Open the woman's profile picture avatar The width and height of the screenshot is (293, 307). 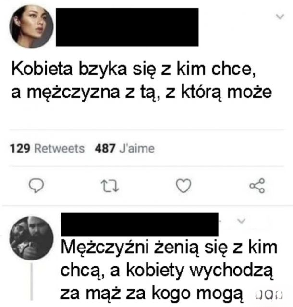(31, 26)
